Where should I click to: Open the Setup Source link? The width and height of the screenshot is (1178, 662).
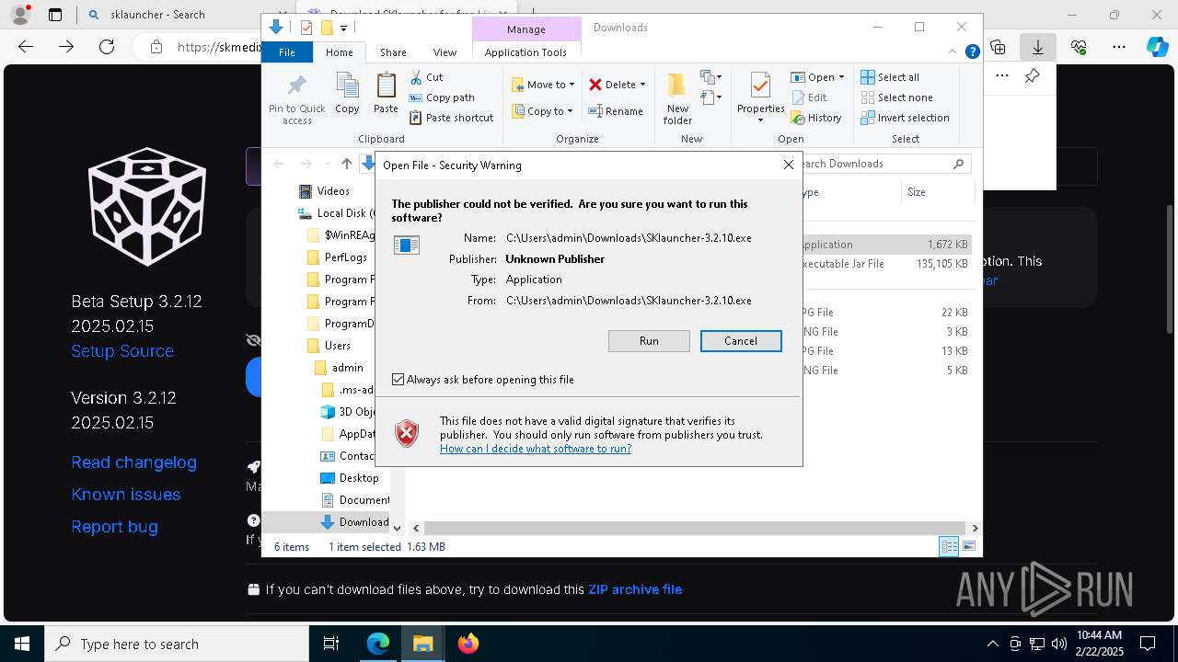tap(122, 351)
